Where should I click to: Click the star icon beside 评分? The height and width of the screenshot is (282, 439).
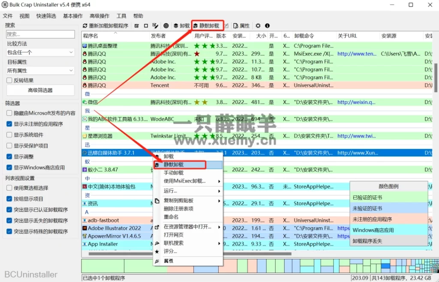coord(157,252)
